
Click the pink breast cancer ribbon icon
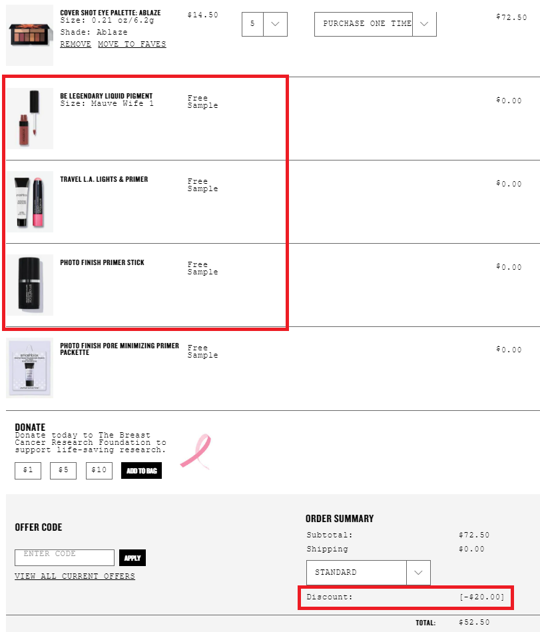(196, 452)
